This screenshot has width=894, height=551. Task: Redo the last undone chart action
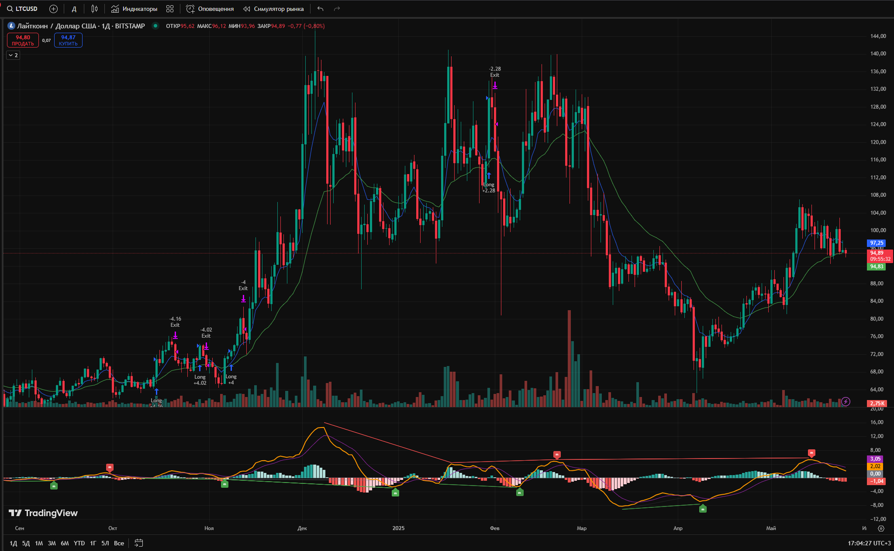point(337,9)
